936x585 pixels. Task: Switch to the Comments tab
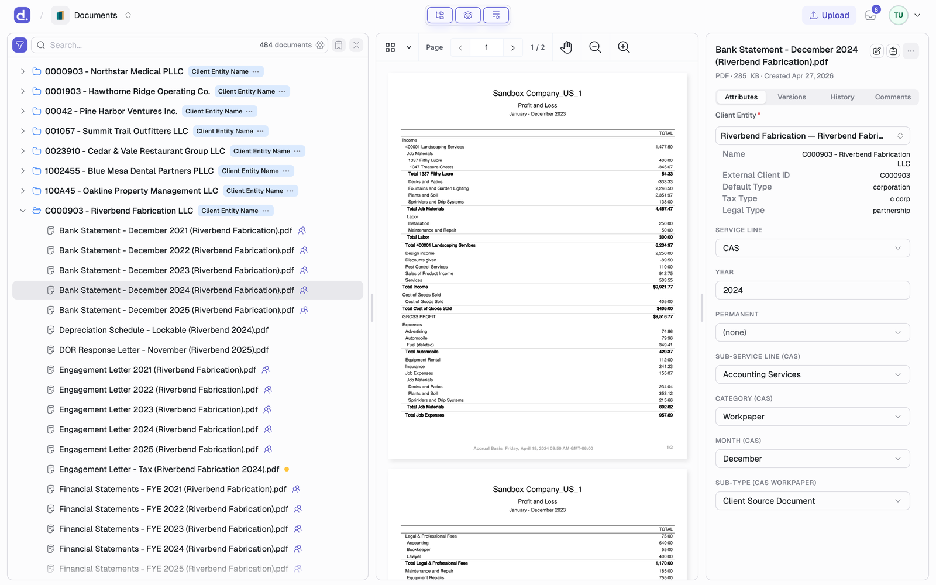click(x=893, y=97)
